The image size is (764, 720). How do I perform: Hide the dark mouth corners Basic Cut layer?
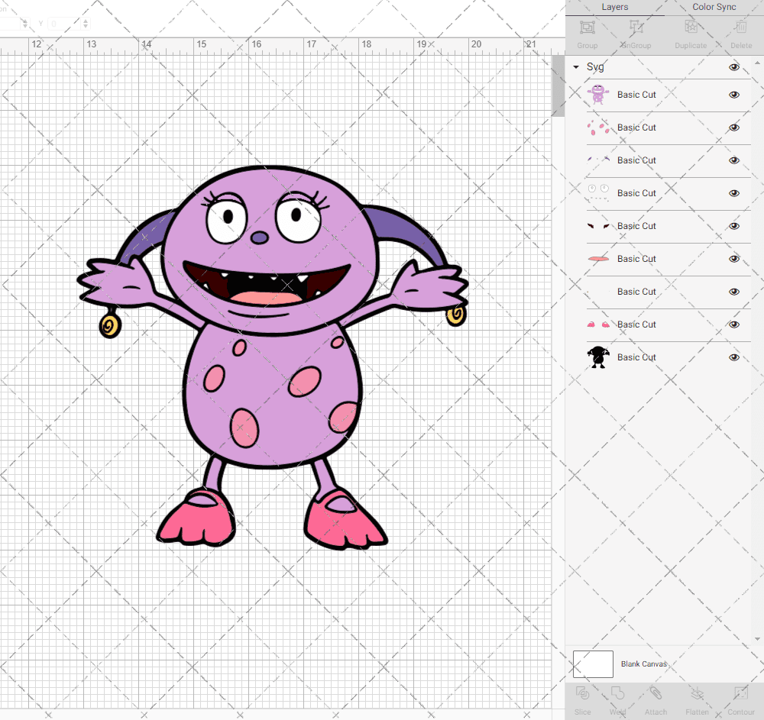click(733, 226)
